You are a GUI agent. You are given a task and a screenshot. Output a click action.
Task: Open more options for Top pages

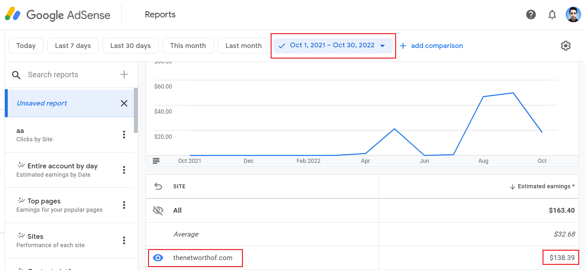(x=124, y=205)
